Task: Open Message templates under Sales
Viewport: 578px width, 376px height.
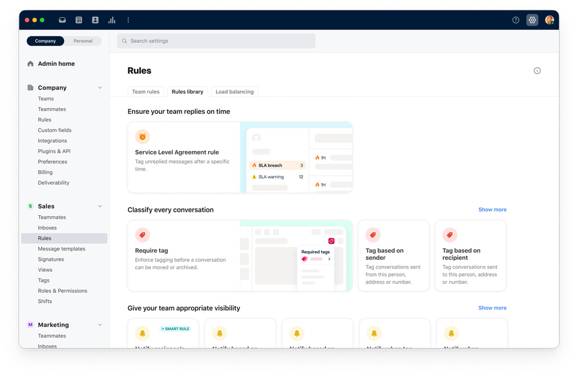Action: point(62,249)
